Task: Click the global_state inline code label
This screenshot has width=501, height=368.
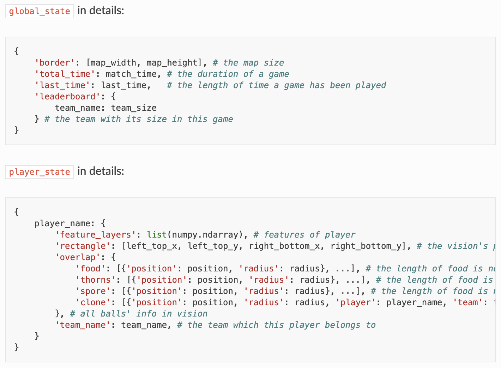Action: [40, 11]
